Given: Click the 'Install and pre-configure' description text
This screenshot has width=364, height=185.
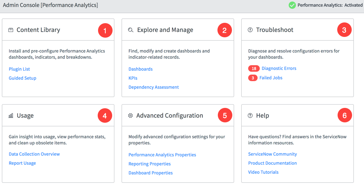Looking at the screenshot, I should click(x=57, y=54).
